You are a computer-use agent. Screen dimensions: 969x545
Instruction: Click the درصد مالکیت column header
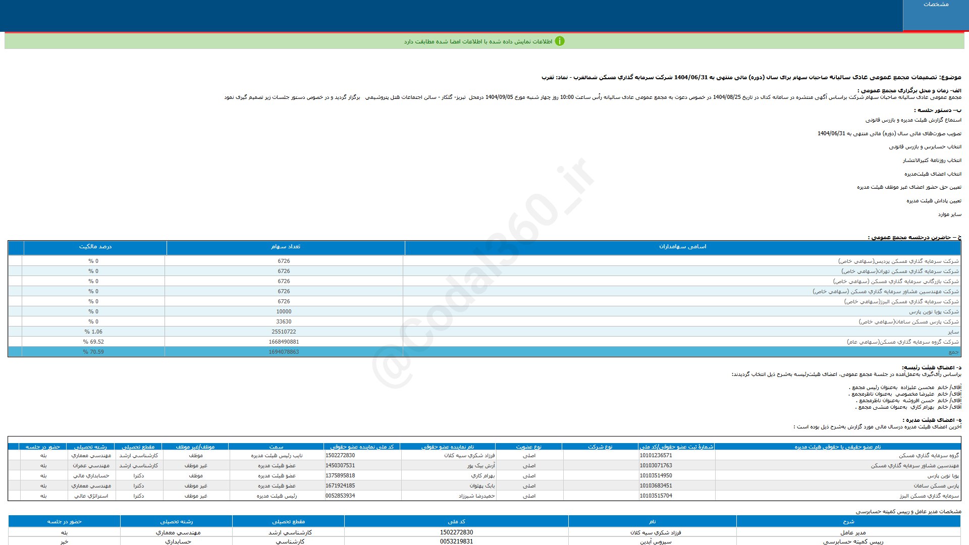(95, 247)
